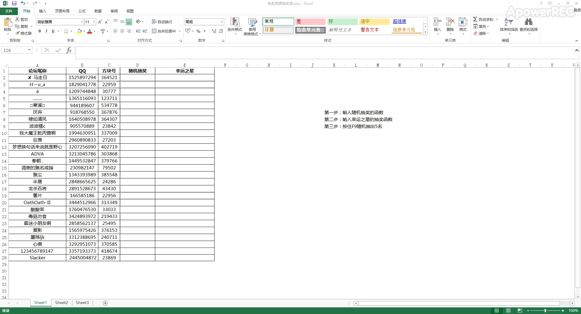Open the font color dropdown arrow
The image size is (581, 314).
point(94,31)
